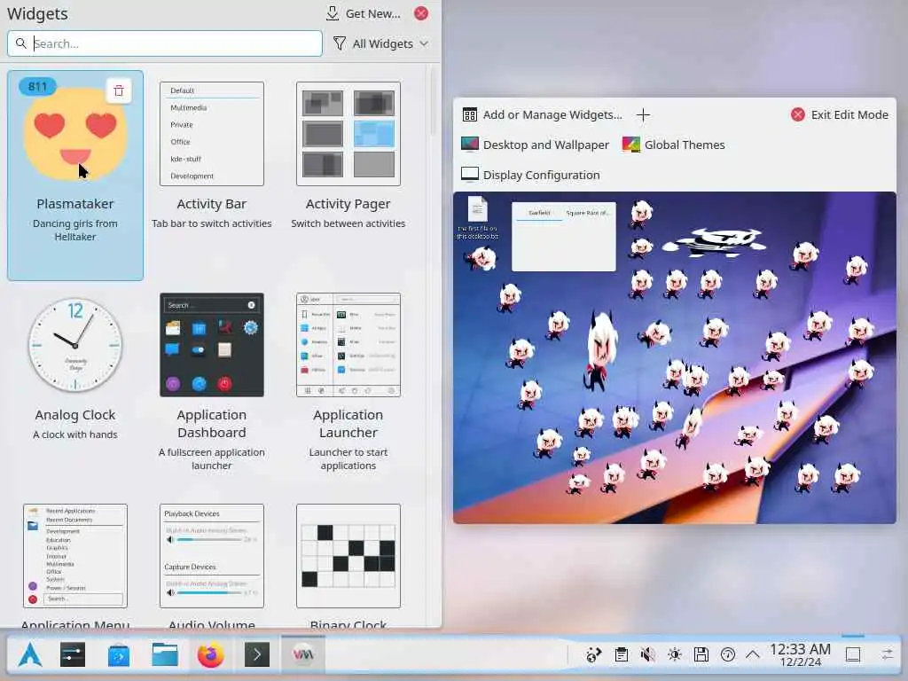The width and height of the screenshot is (908, 681).
Task: Close the Widgets panel with red X
Action: (x=421, y=13)
